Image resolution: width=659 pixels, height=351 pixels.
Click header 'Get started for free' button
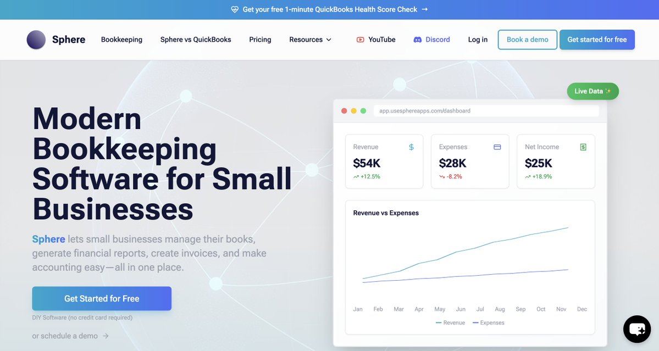pyautogui.click(x=597, y=40)
